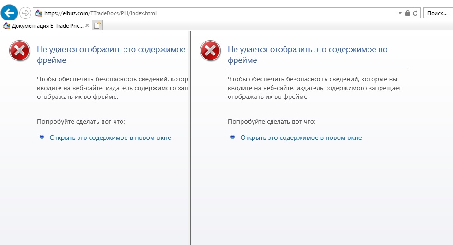Click the left frame error heading text
The width and height of the screenshot is (453, 245).
tap(113, 54)
